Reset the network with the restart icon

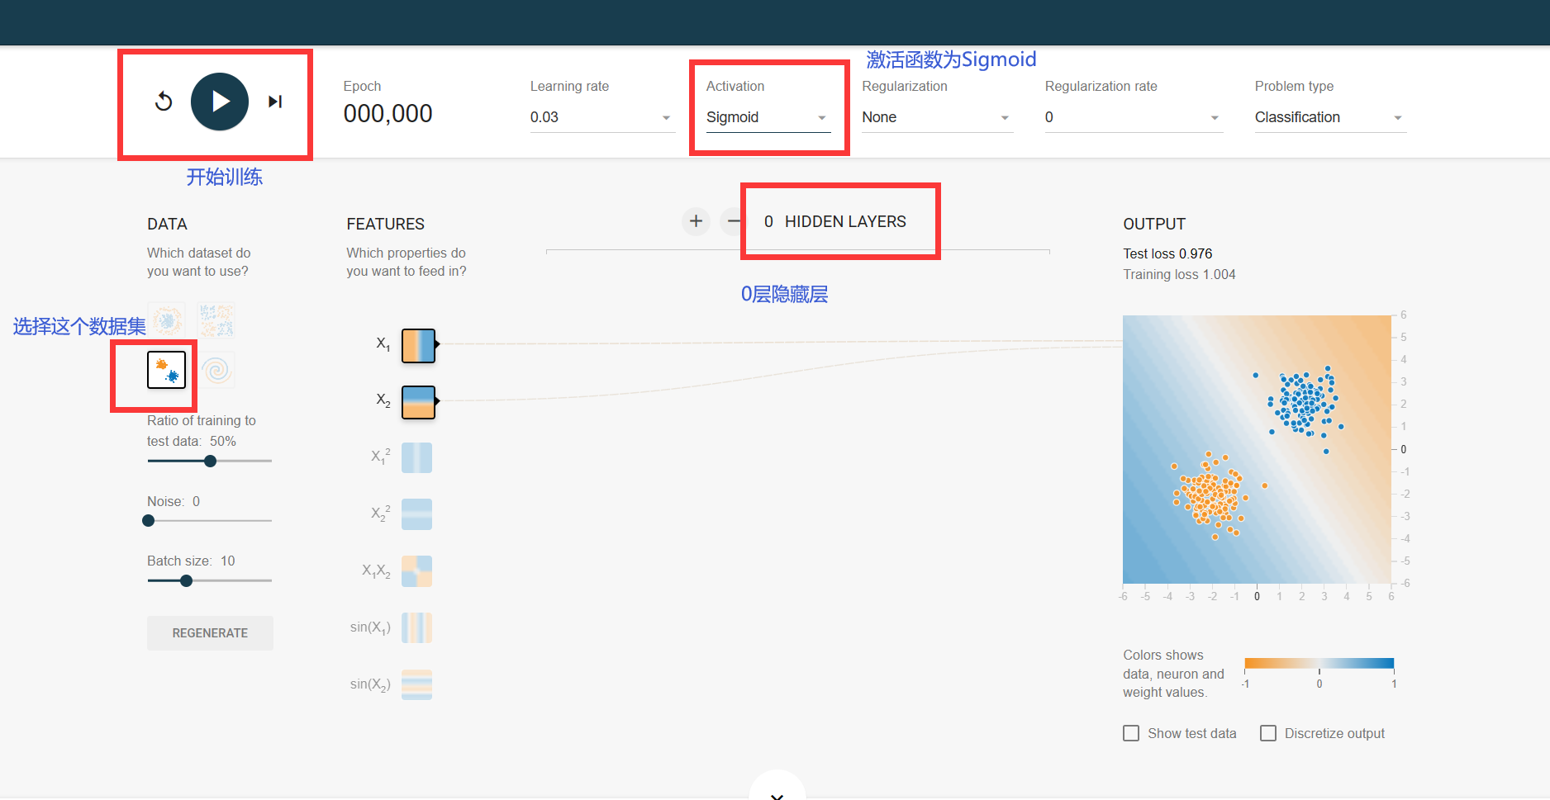[x=164, y=102]
